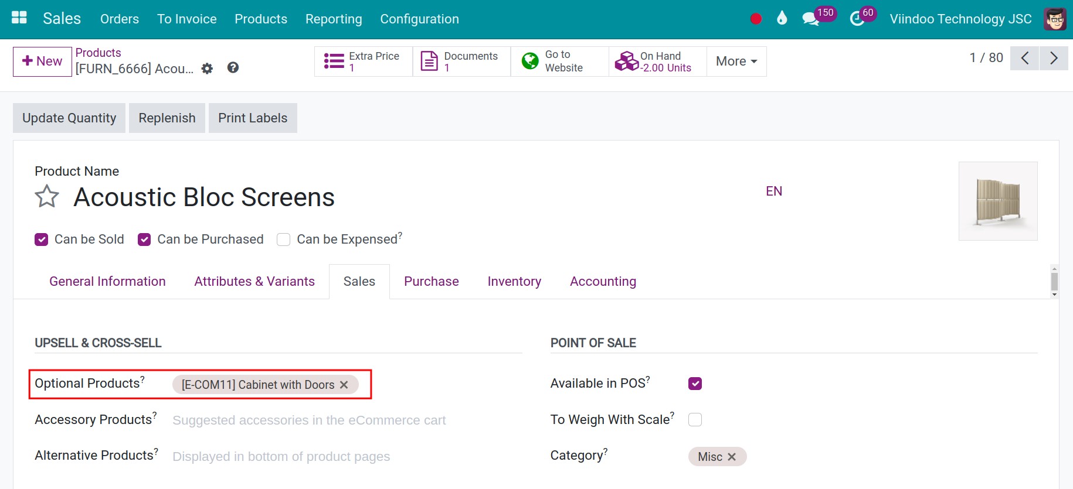Enable Can be Expensed checkbox
Screen dimensions: 1073x489
coord(283,240)
